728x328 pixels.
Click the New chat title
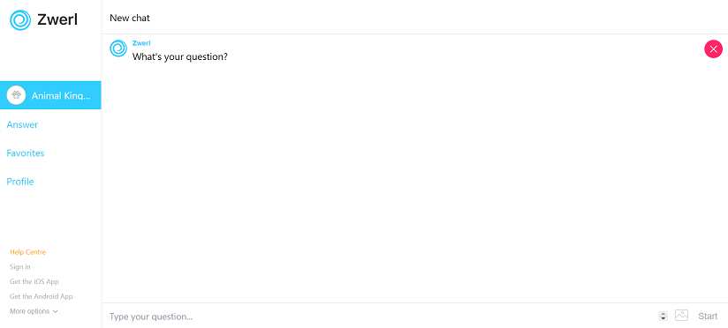click(130, 18)
